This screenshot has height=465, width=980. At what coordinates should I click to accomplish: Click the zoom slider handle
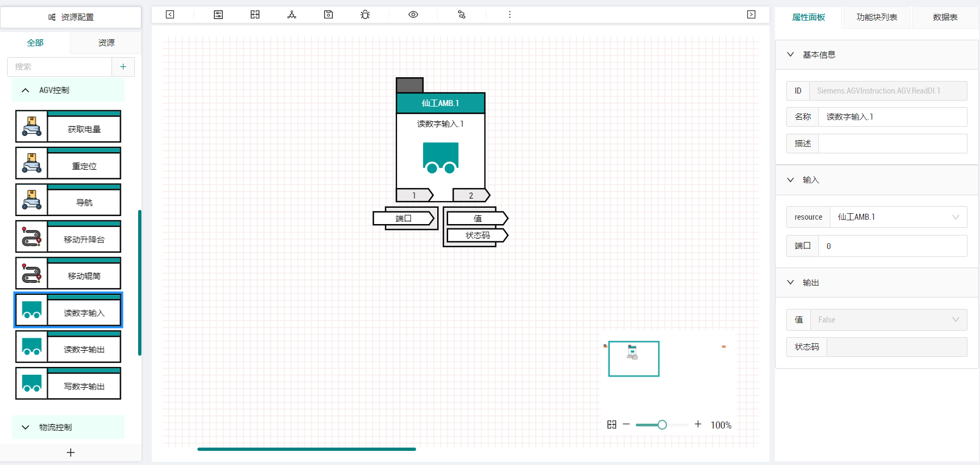click(662, 425)
